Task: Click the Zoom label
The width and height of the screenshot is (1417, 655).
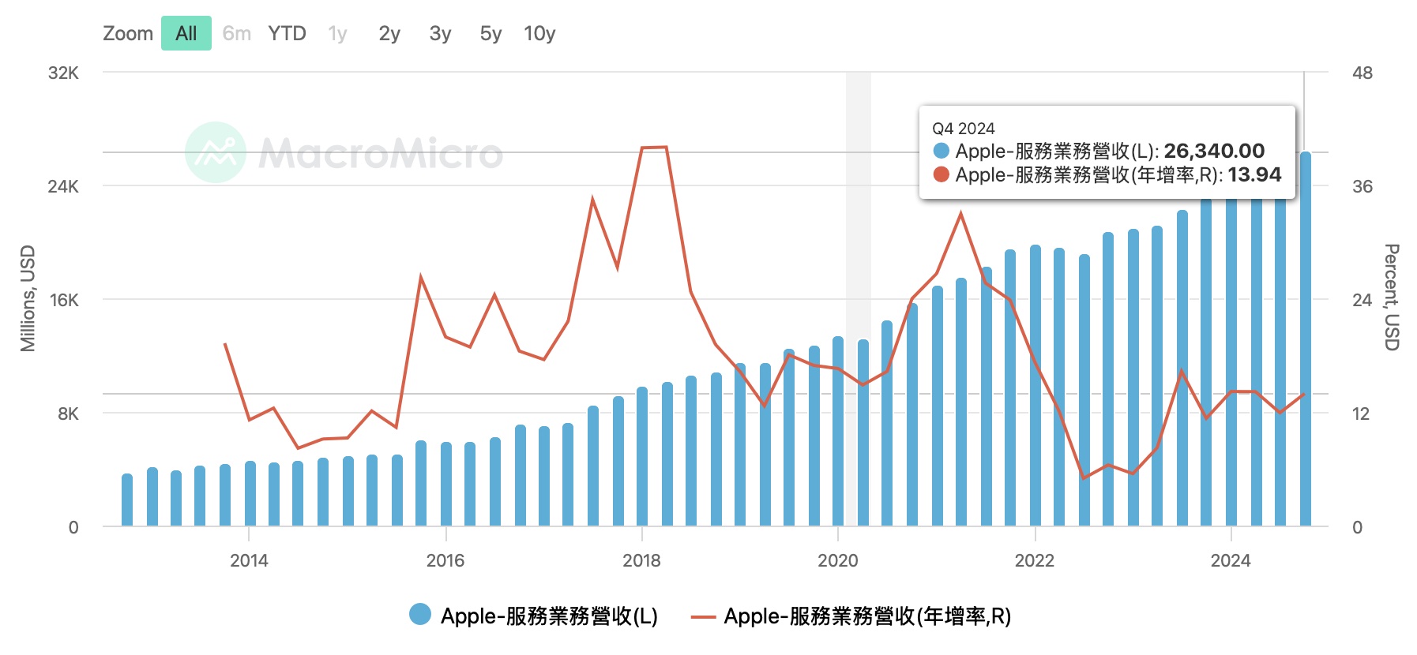Action: point(128,33)
